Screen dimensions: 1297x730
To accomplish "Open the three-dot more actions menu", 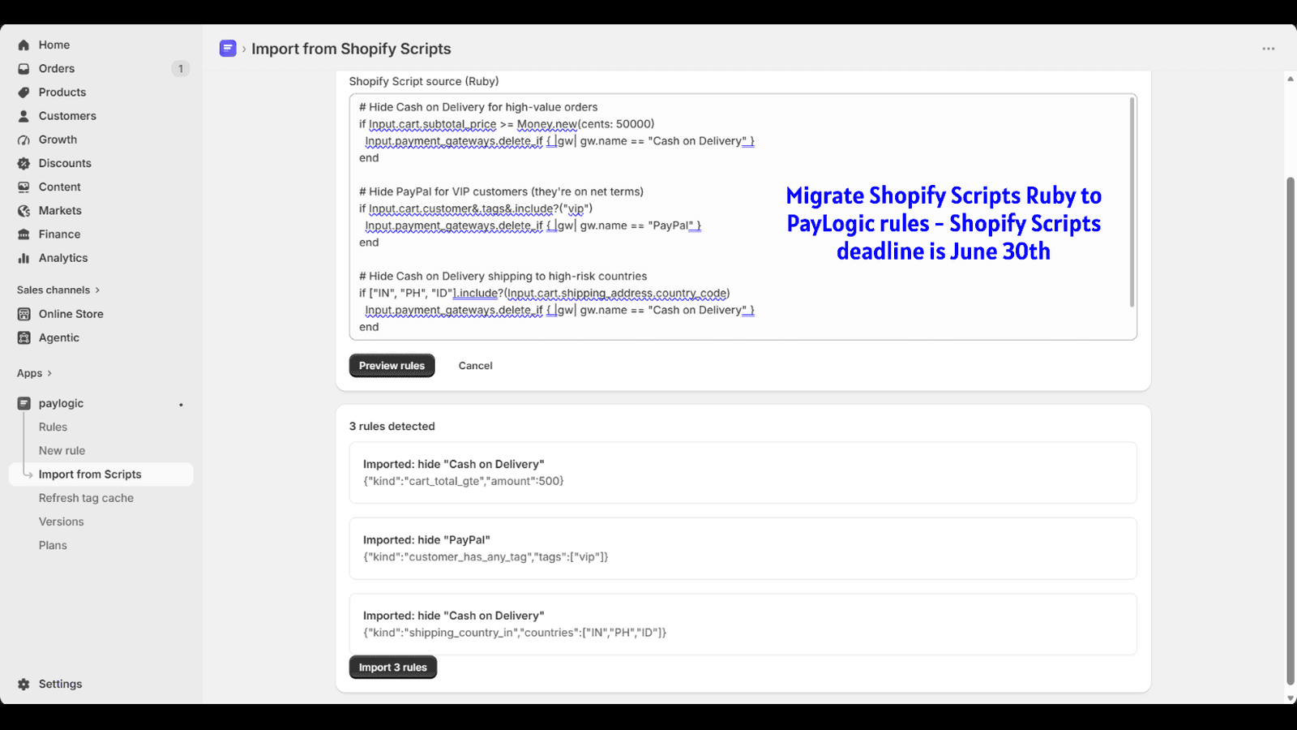I will tap(1269, 49).
